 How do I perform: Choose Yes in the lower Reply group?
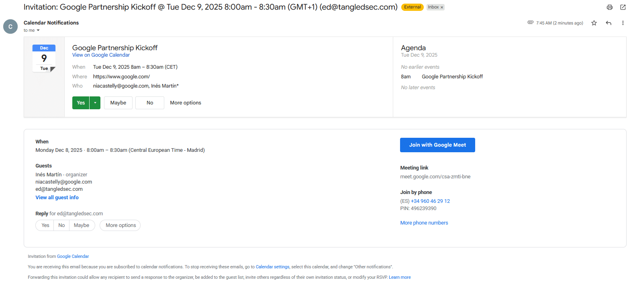[x=45, y=225]
